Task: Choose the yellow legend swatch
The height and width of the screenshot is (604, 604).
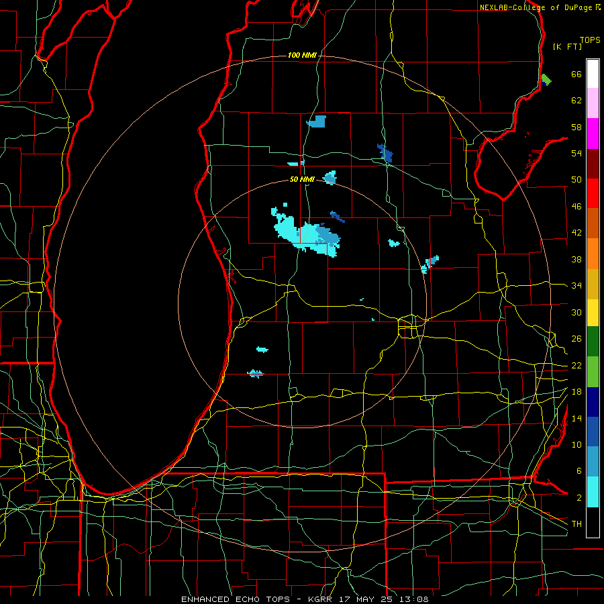Action: click(x=593, y=313)
